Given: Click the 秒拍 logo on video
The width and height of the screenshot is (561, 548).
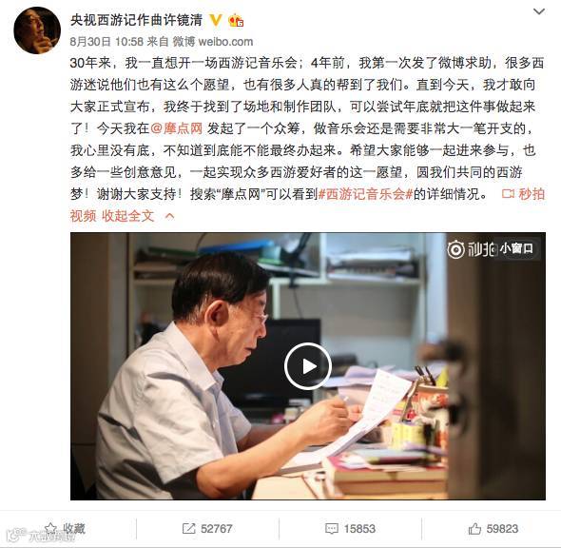Looking at the screenshot, I should [x=471, y=249].
